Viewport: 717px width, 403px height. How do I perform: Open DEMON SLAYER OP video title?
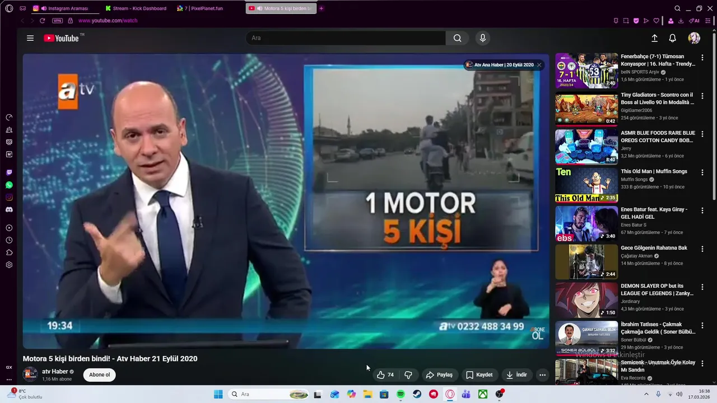point(658,289)
